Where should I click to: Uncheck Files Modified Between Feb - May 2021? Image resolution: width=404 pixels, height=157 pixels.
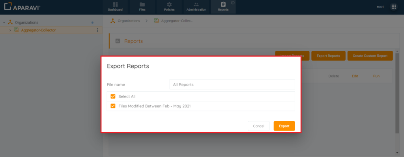click(x=113, y=106)
